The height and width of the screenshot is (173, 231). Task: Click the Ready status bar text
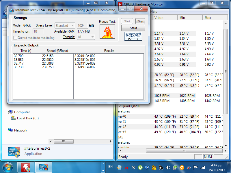pos(123,157)
